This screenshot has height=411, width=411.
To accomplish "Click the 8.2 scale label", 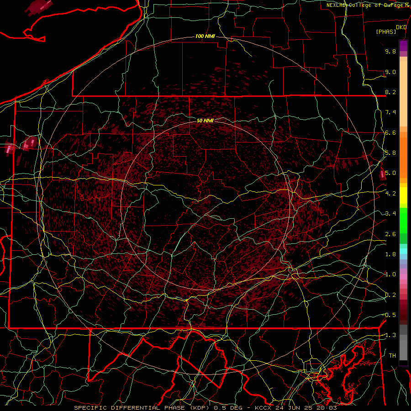I will click(390, 92).
